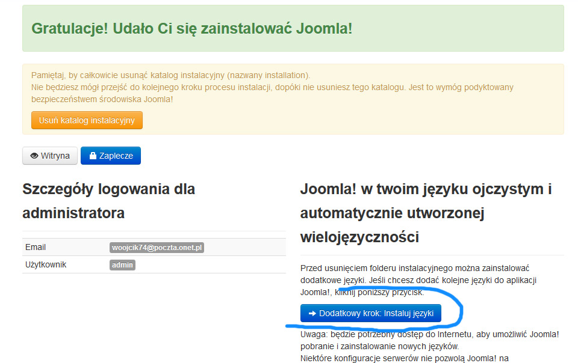
Task: Open the Witryna site preview button
Action: (50, 156)
